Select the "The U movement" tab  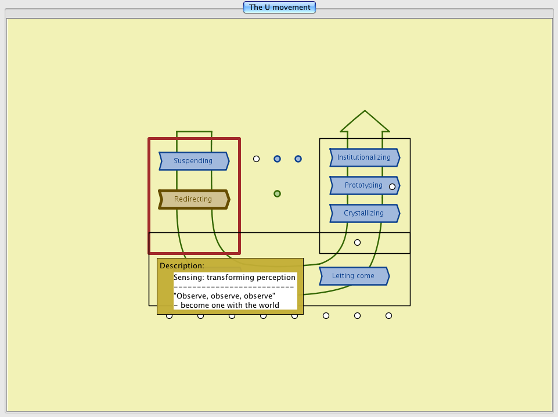(x=279, y=8)
